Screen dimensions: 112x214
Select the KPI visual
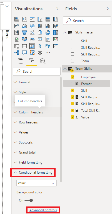(x=56, y=39)
